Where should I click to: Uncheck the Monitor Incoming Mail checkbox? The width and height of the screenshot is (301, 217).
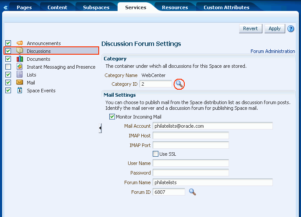point(112,117)
